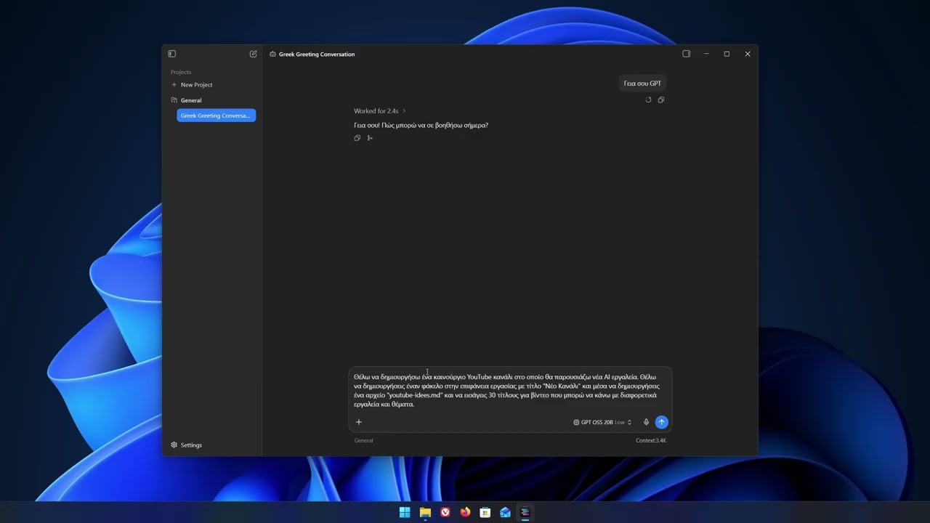Select the Greek Greeting Conversation chat

(x=216, y=115)
